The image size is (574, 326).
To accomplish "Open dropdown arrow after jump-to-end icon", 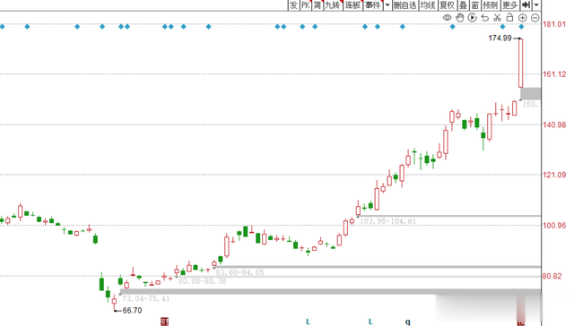I will [x=536, y=4].
